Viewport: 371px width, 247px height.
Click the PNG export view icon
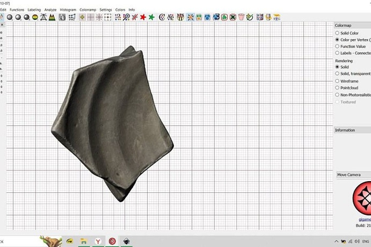(72, 17)
